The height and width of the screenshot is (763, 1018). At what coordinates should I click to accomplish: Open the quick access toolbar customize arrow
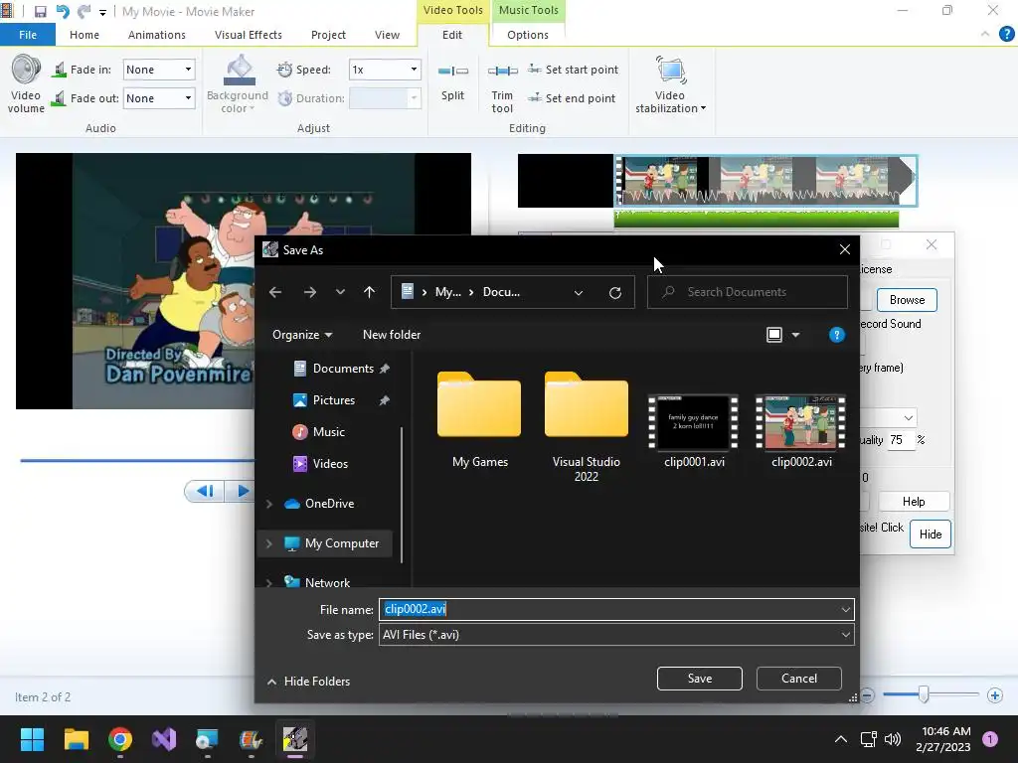[x=102, y=12]
